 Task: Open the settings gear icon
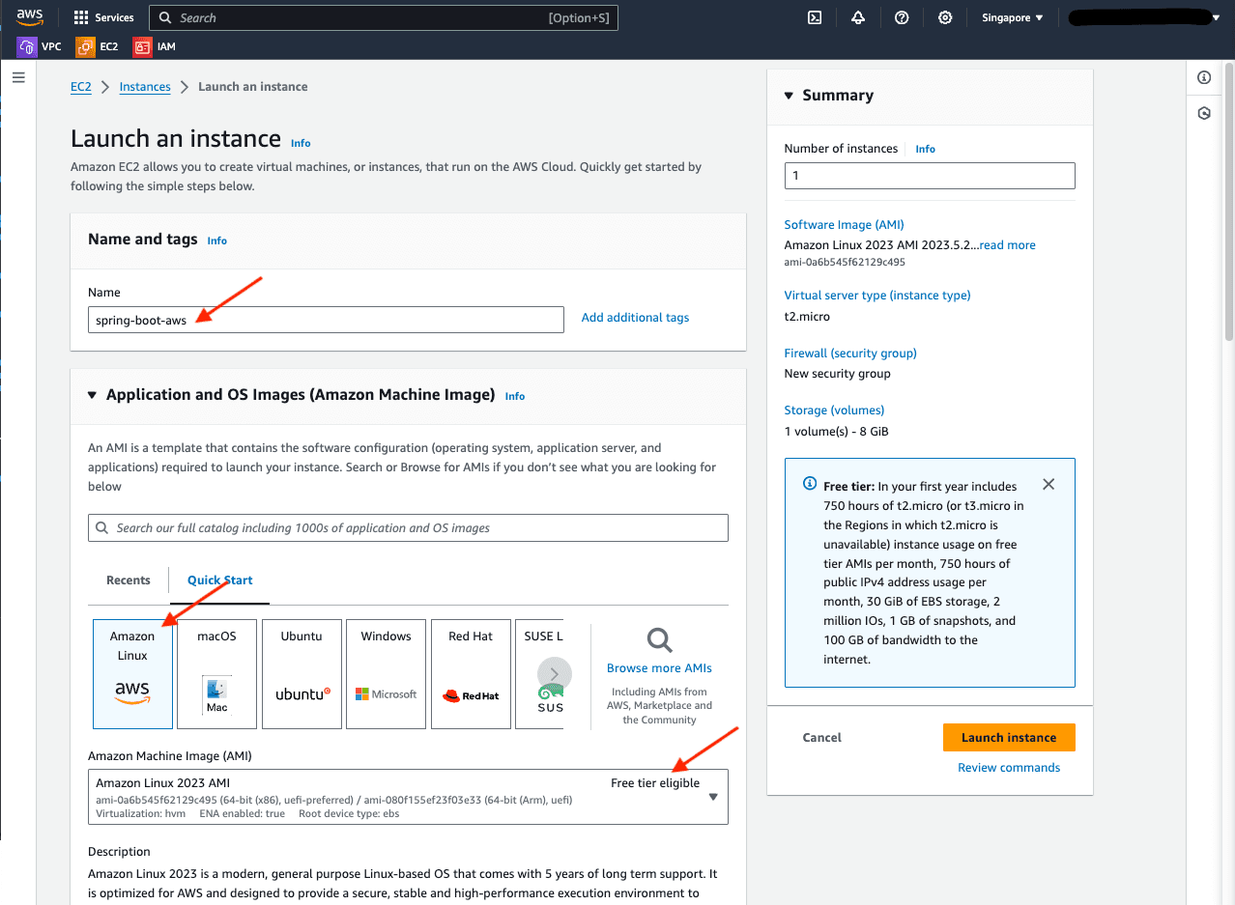point(945,17)
